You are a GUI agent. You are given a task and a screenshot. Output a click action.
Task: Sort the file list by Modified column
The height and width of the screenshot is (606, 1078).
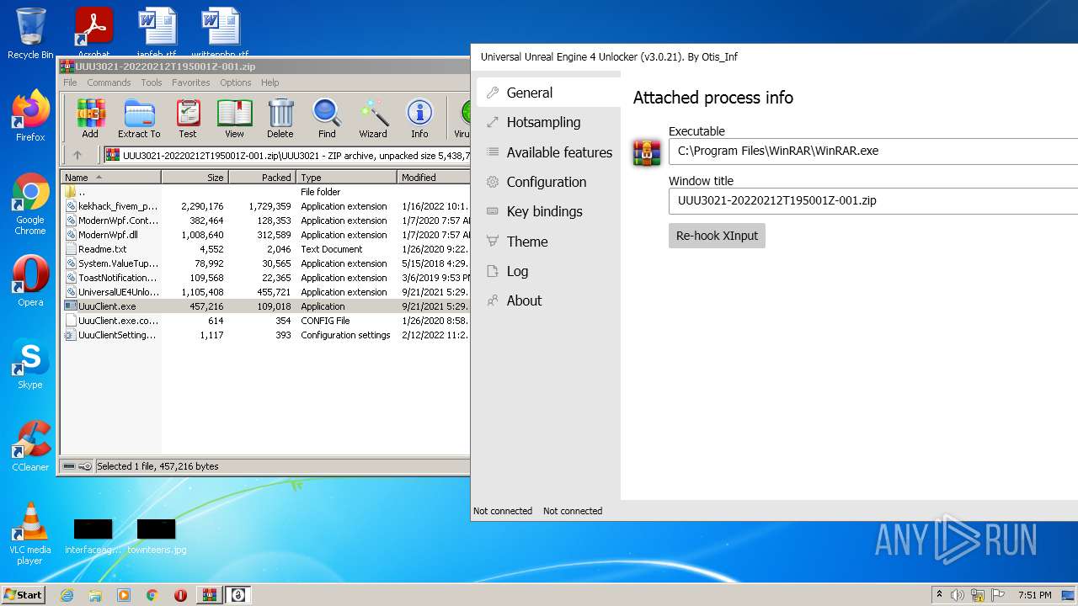(x=434, y=177)
